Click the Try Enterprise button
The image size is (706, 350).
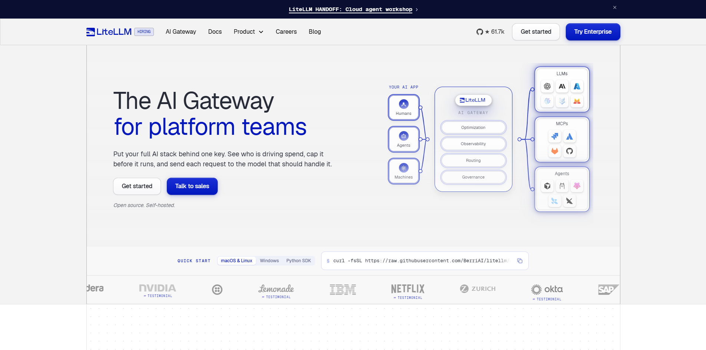coord(593,32)
